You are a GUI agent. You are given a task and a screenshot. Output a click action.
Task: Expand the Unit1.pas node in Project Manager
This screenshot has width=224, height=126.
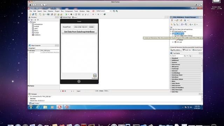173,42
